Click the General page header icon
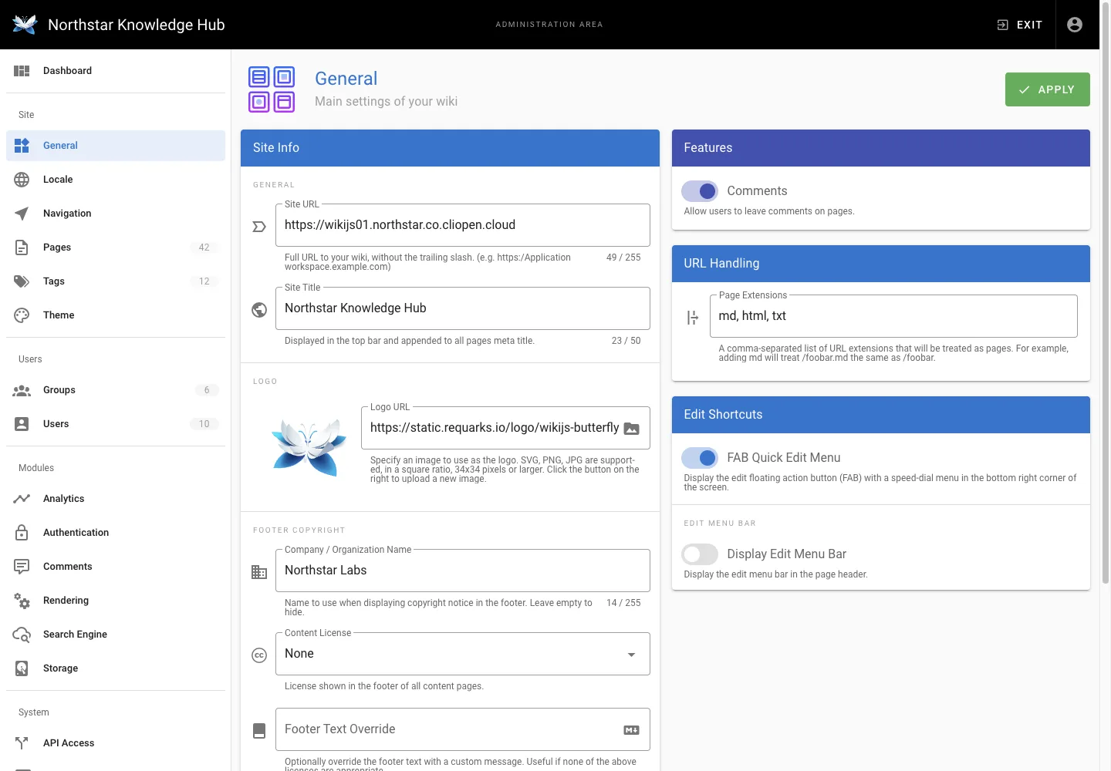This screenshot has width=1111, height=771. (x=272, y=89)
